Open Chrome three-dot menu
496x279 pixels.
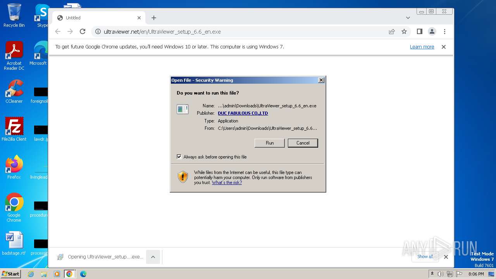point(444,32)
